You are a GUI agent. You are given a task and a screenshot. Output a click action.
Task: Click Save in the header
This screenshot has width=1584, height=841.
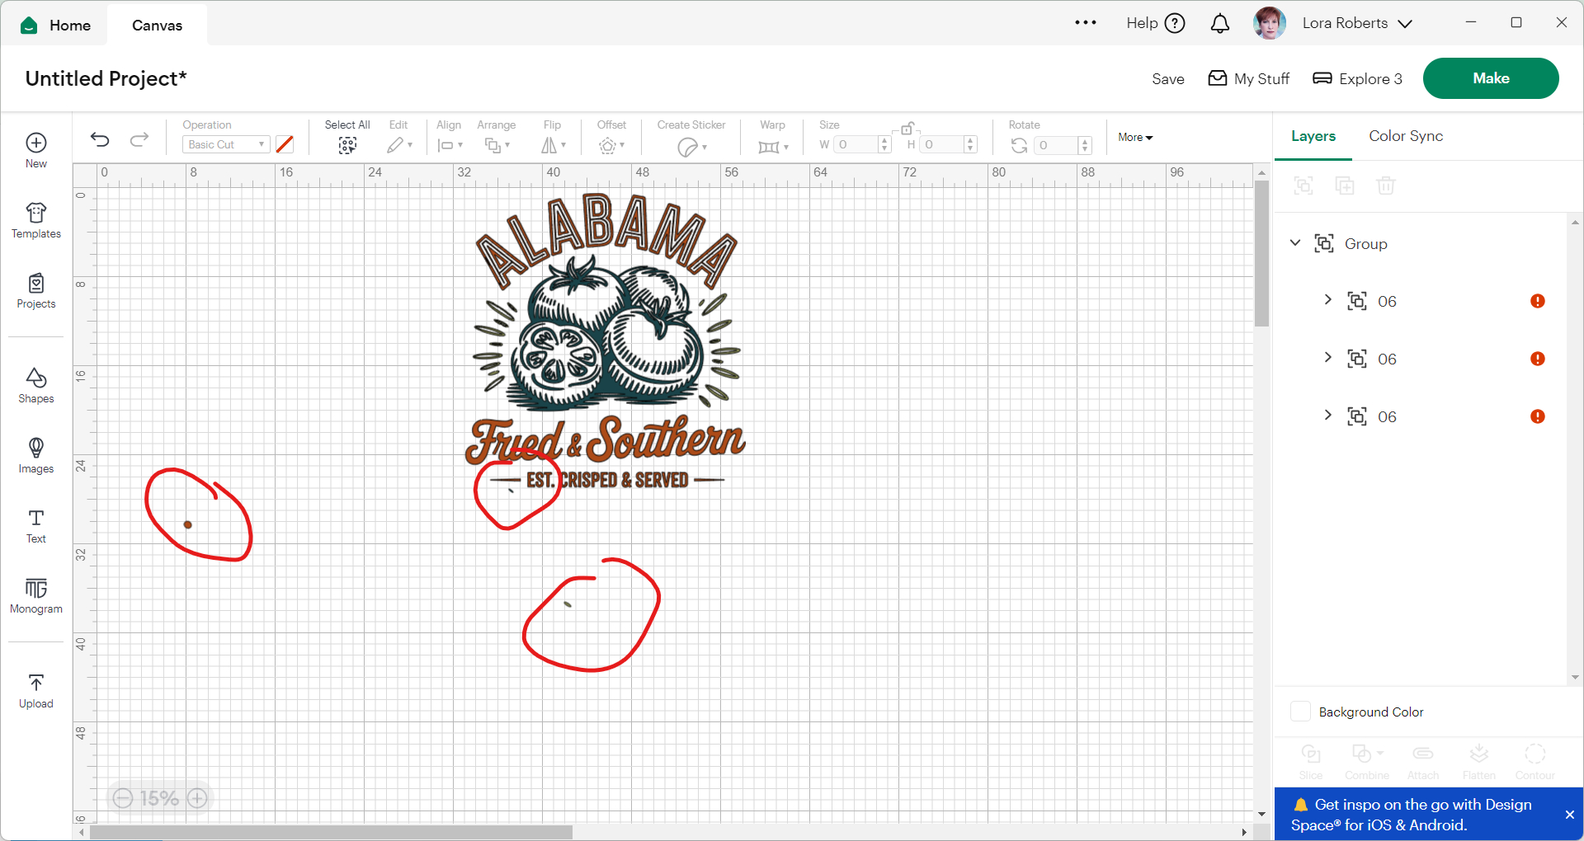(1167, 79)
